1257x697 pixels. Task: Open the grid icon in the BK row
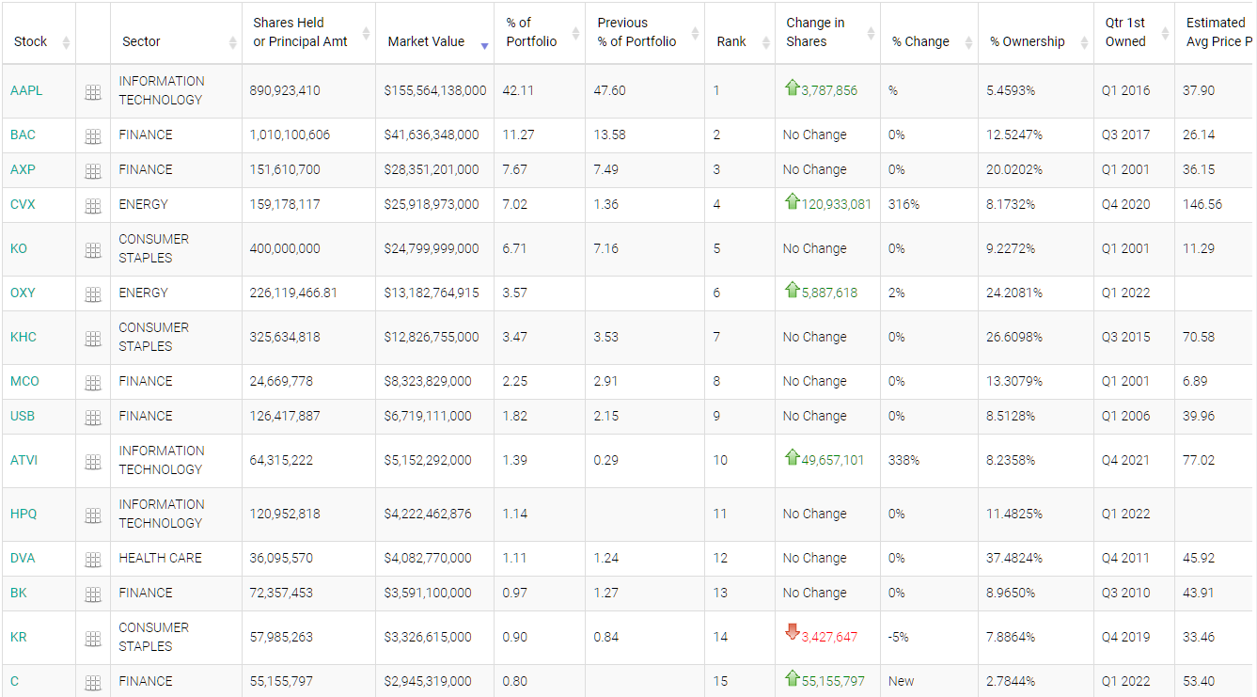[93, 594]
